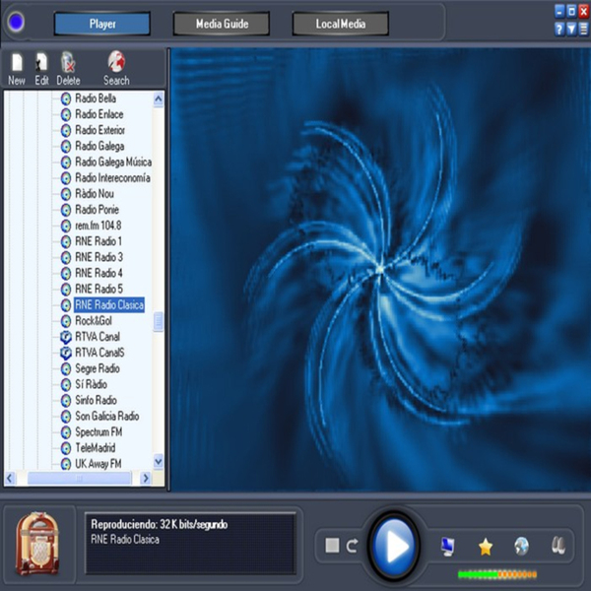Start playback with the large play button

pos(394,546)
